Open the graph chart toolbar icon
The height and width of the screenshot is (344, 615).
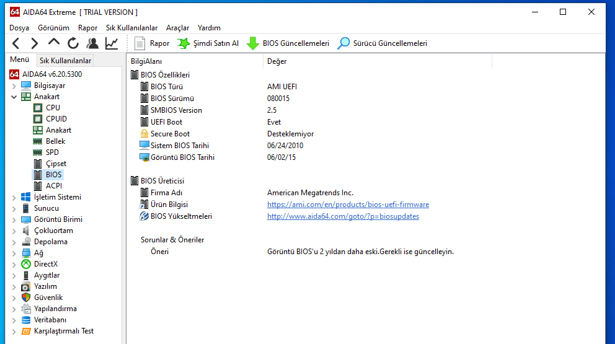pos(112,43)
